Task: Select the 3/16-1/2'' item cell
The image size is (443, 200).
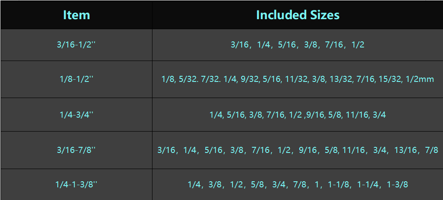Action: tap(76, 45)
